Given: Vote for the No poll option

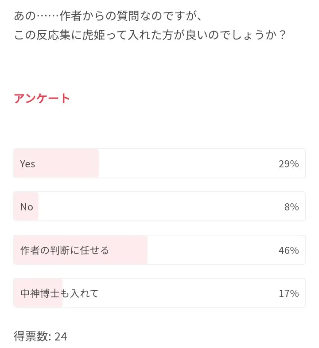Looking at the screenshot, I should pos(159,206).
